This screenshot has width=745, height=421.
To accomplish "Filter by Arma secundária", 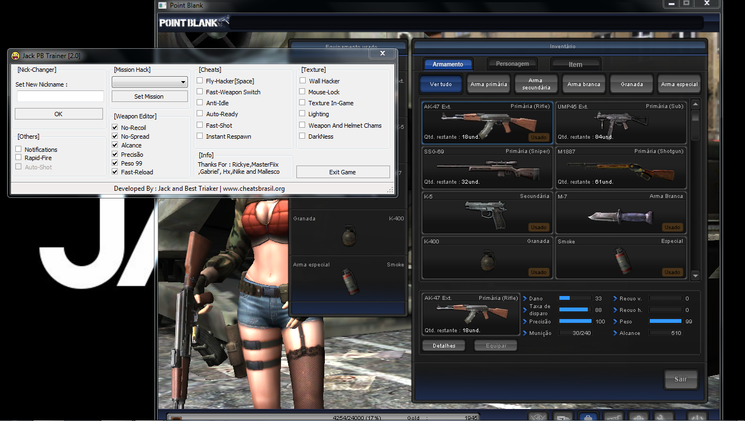I will (536, 84).
